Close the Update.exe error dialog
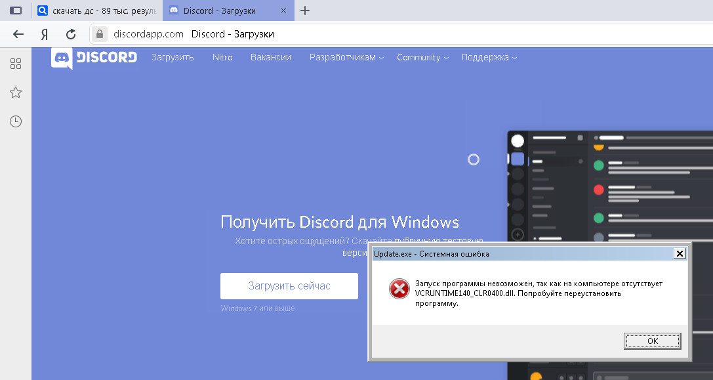 (680, 253)
